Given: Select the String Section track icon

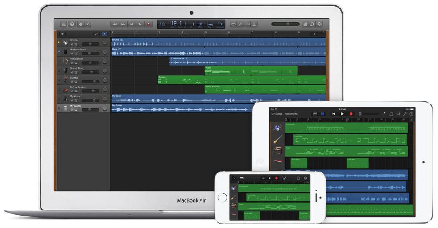Looking at the screenshot, I should [x=66, y=89].
